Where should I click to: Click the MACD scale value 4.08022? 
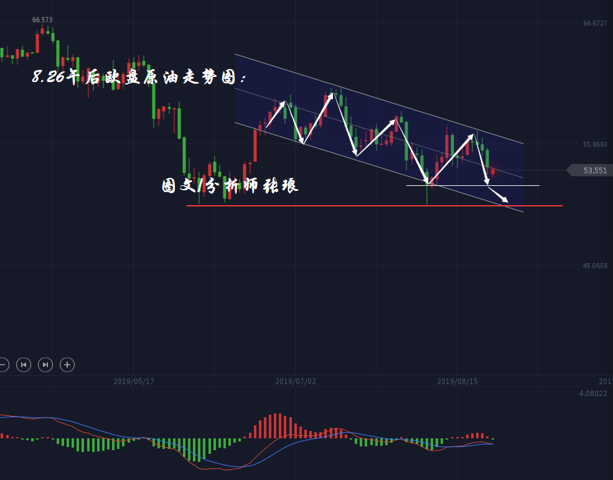coord(593,394)
